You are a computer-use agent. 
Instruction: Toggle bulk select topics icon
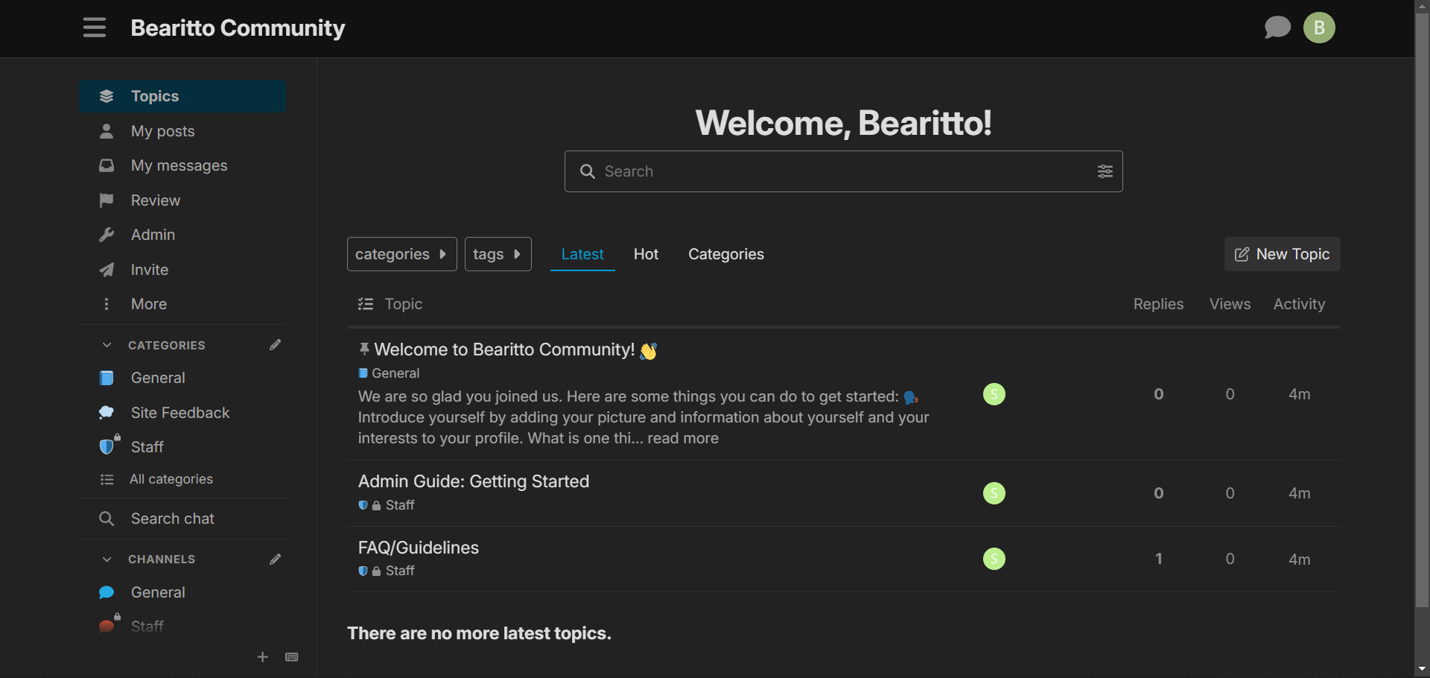(x=365, y=304)
